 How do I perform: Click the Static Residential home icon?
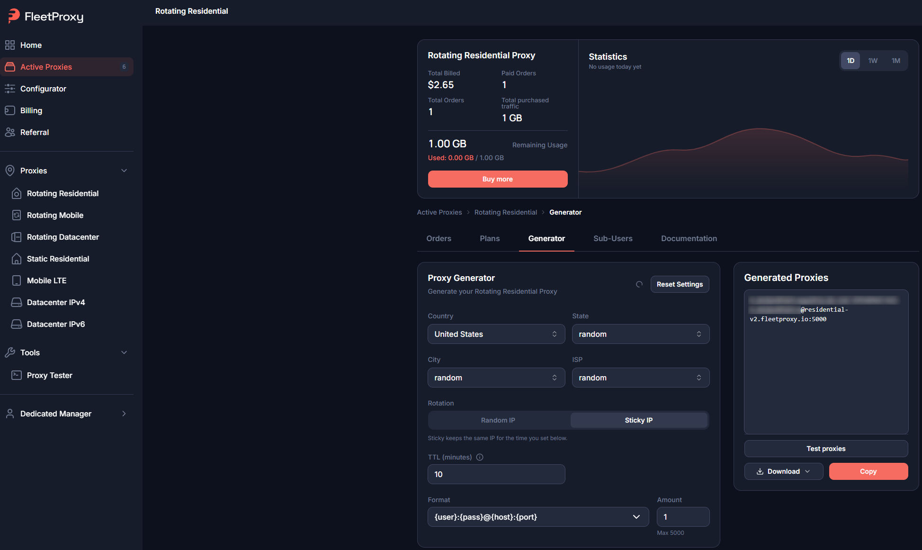tap(17, 259)
